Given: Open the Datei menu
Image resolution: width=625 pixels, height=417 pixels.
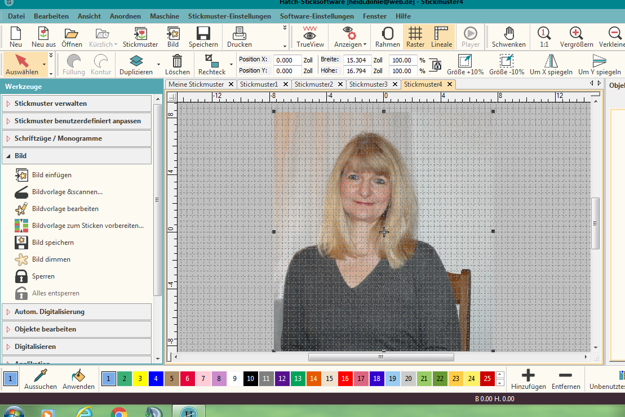Looking at the screenshot, I should point(16,16).
